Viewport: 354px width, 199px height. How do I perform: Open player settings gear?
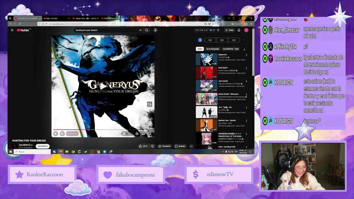pyautogui.click(x=137, y=134)
